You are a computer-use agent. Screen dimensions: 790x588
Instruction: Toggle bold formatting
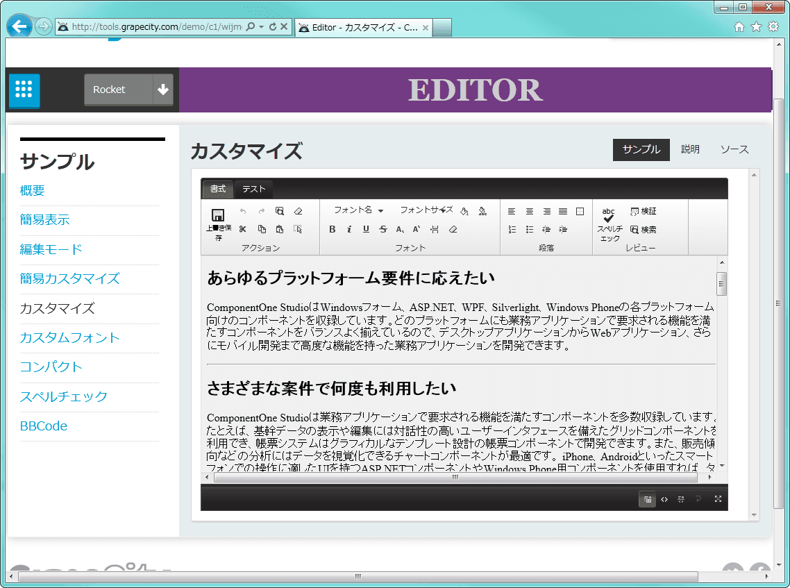point(332,229)
